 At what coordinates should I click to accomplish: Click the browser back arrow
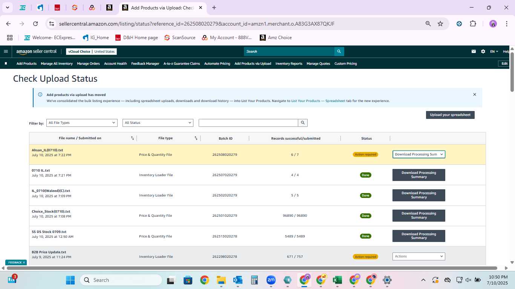tap(8, 24)
